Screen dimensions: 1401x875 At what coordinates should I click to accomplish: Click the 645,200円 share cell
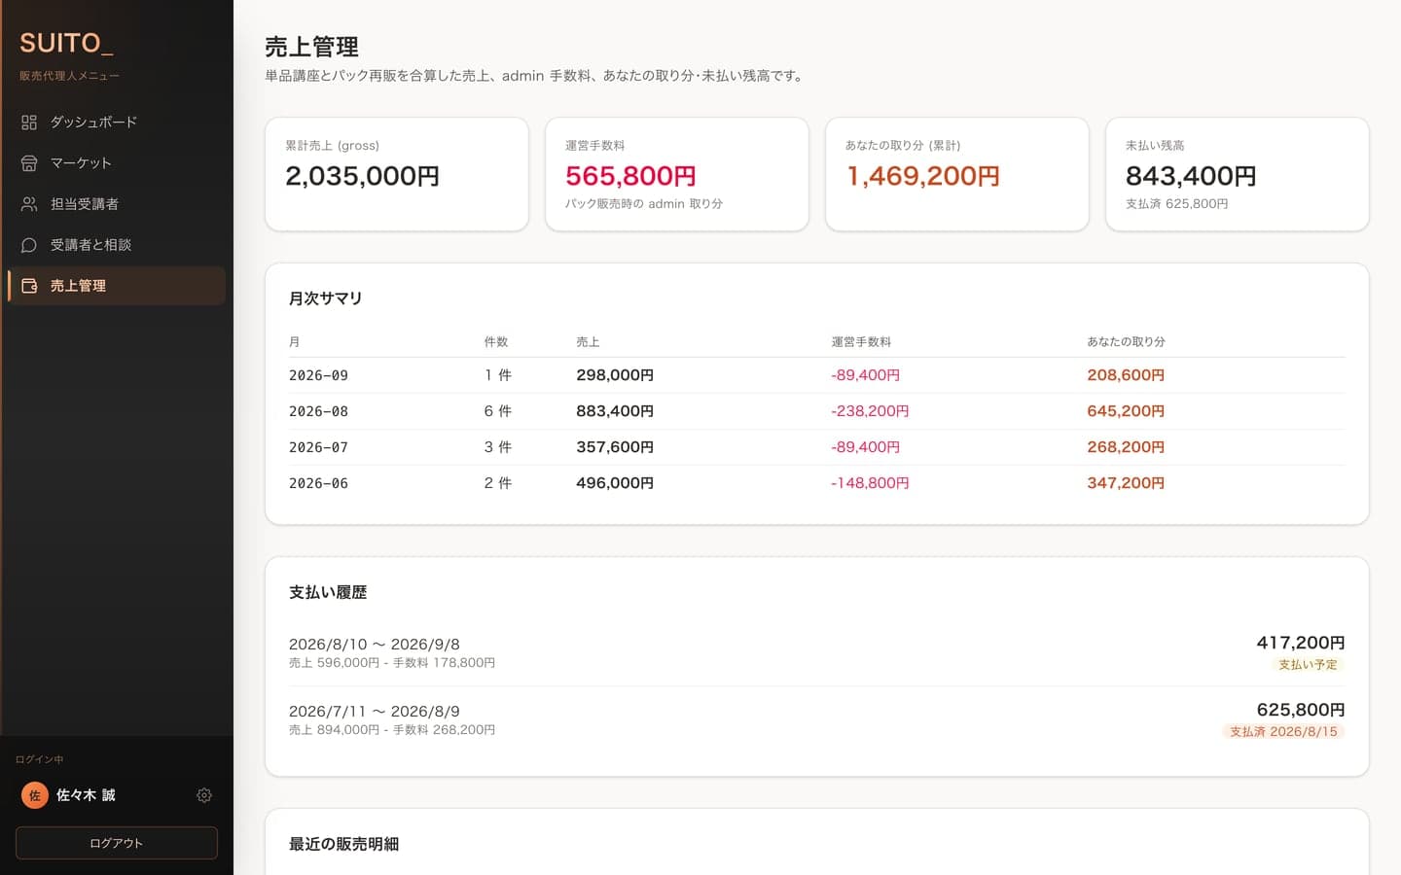tap(1126, 411)
